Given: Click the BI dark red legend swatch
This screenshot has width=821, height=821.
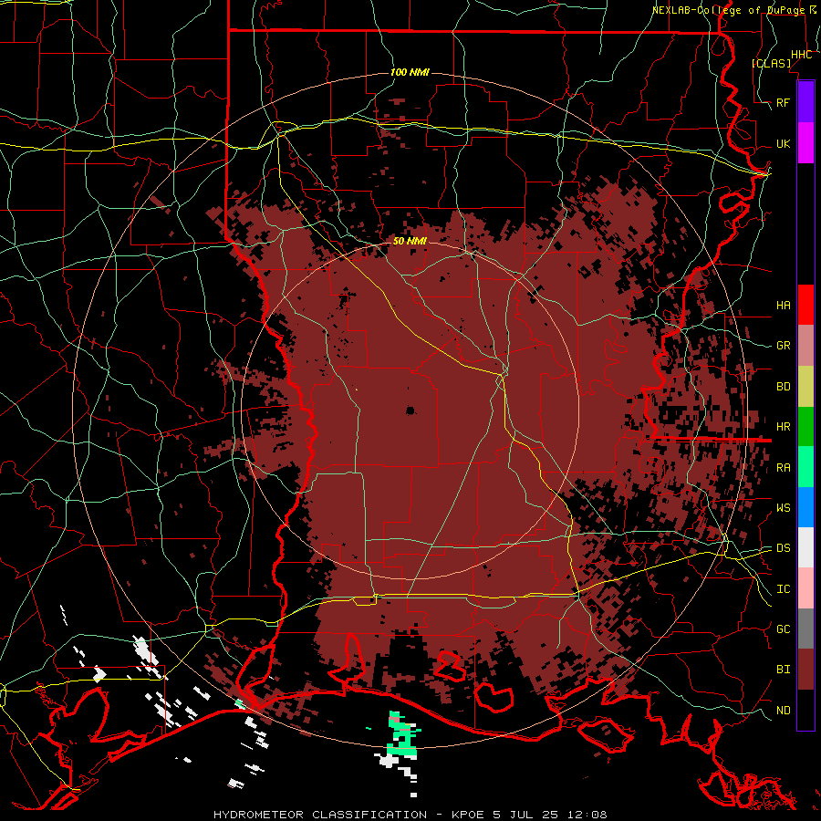Looking at the screenshot, I should (805, 670).
